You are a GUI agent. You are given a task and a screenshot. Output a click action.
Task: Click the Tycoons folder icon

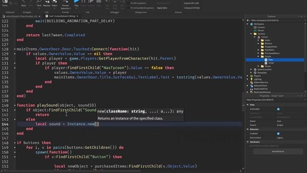tap(255, 34)
